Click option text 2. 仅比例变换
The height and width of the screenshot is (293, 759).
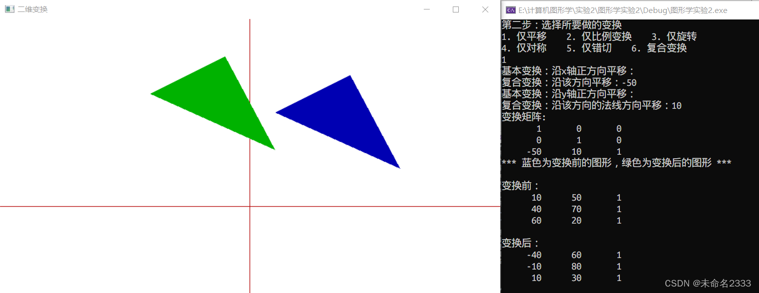coord(599,36)
